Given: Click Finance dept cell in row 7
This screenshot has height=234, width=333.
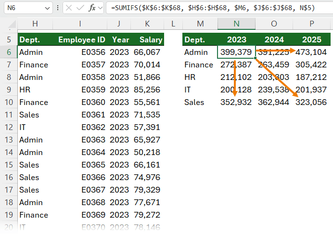Looking at the screenshot, I should pos(35,65).
